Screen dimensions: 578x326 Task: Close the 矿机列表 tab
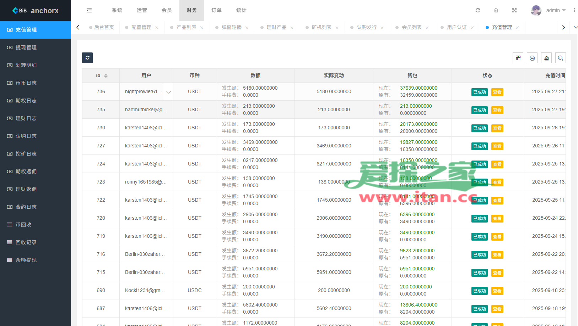pos(337,28)
